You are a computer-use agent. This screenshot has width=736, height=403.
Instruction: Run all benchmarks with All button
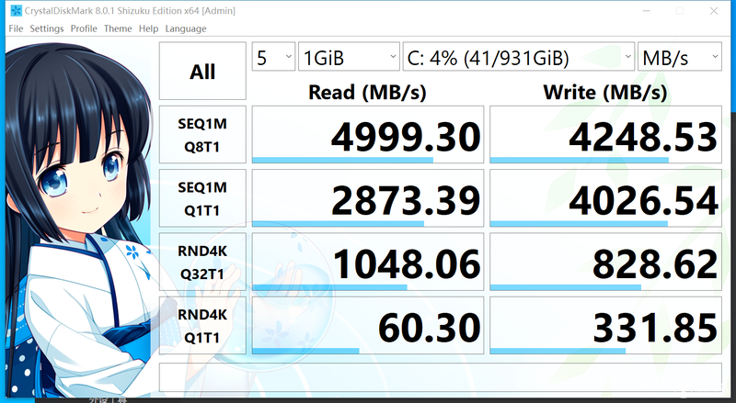click(x=202, y=71)
